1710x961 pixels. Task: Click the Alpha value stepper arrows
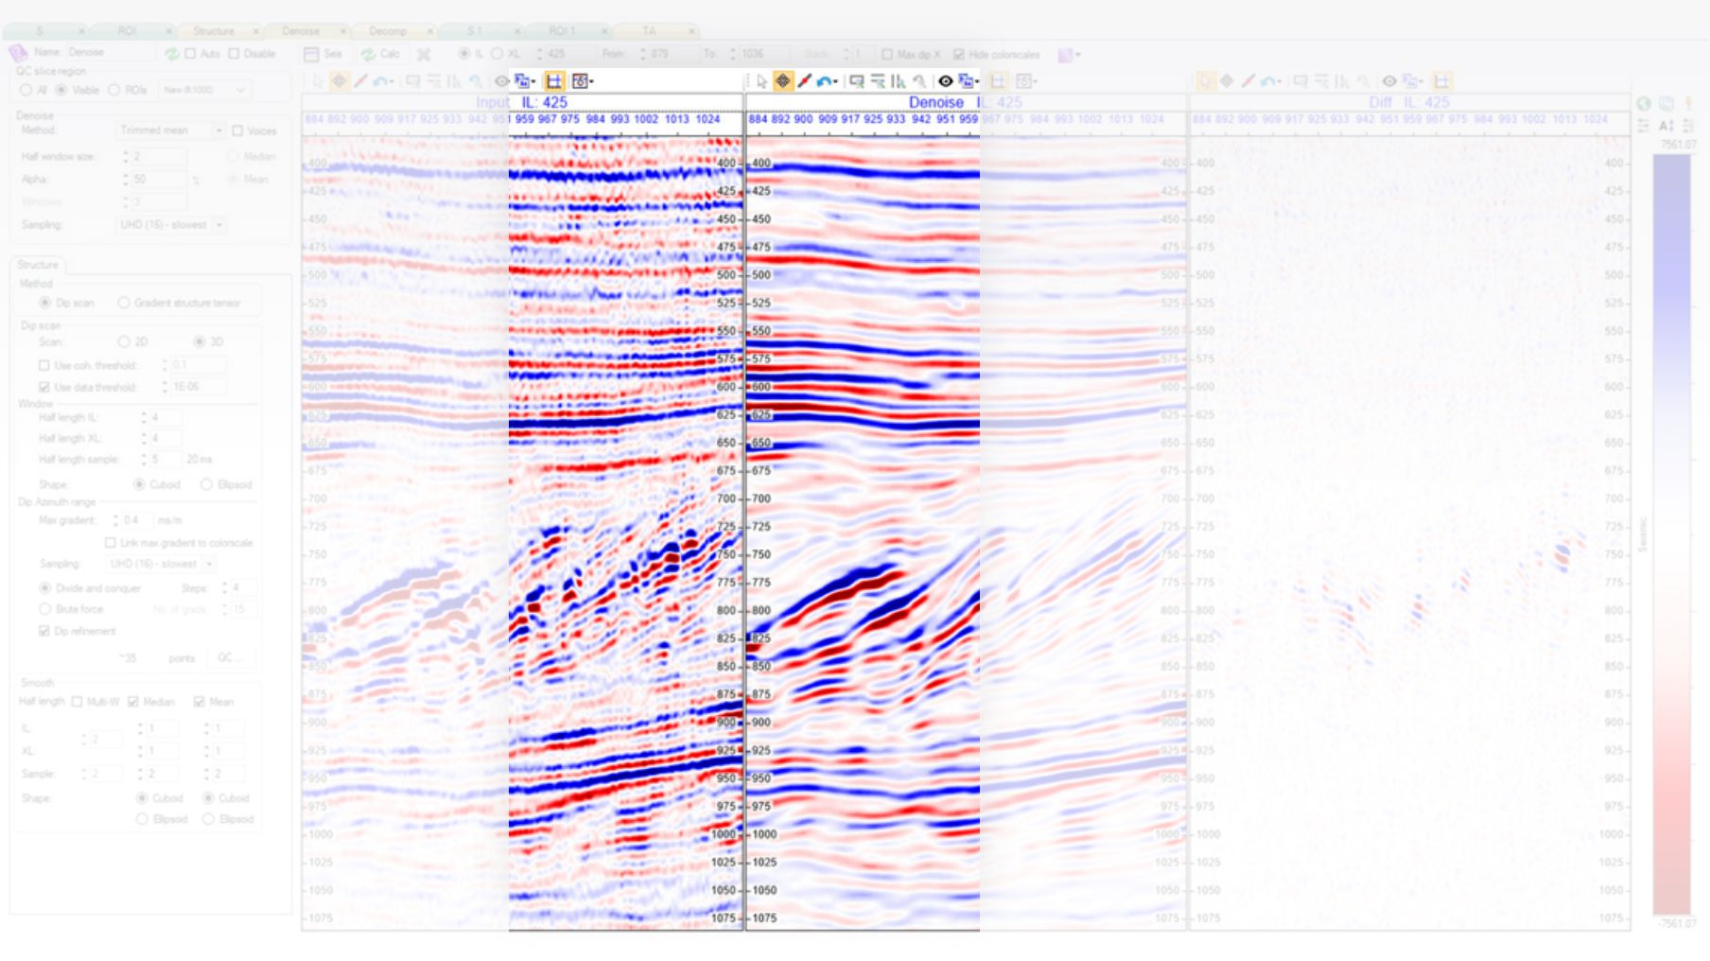pos(126,179)
